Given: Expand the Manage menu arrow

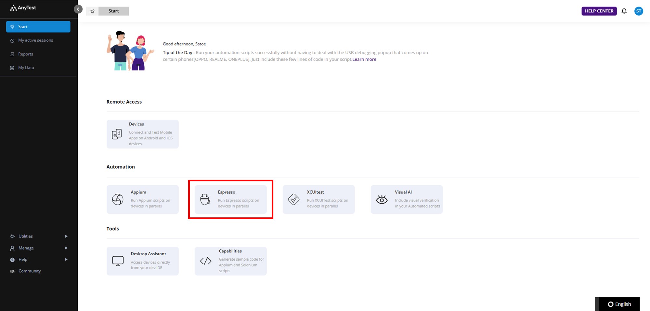Looking at the screenshot, I should pos(66,248).
